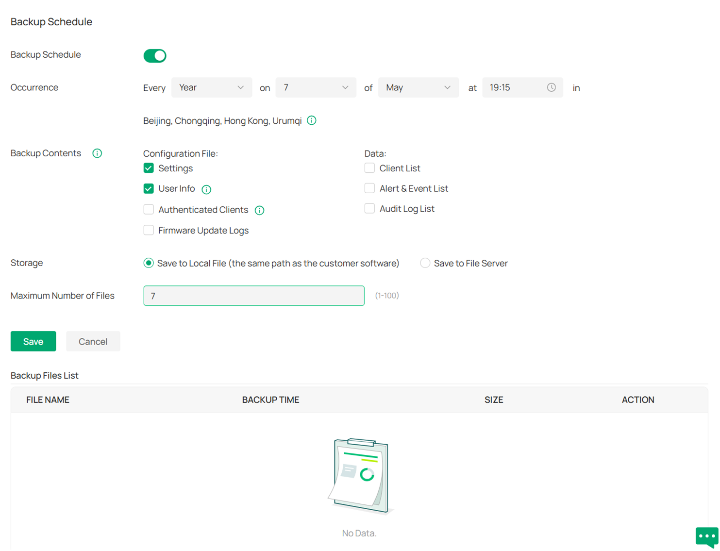Screen dimensions: 720x551
Task: Select Save to File Server option
Action: [x=425, y=263]
